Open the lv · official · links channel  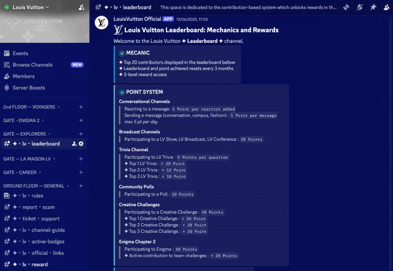pos(38,253)
